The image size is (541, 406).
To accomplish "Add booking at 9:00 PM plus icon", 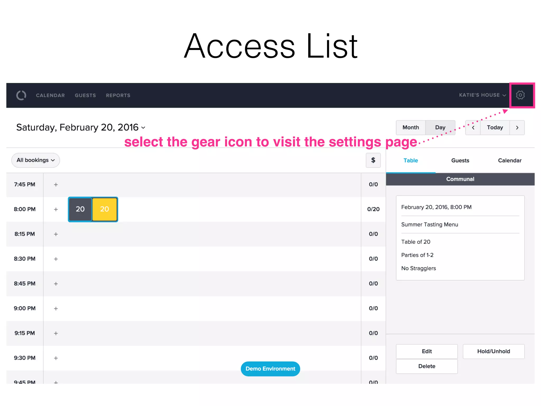I will (x=56, y=308).
